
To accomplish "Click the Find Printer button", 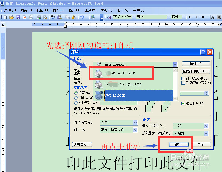I will click(196, 71).
